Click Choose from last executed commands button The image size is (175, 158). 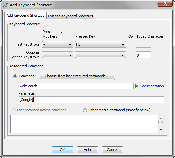point(77,76)
